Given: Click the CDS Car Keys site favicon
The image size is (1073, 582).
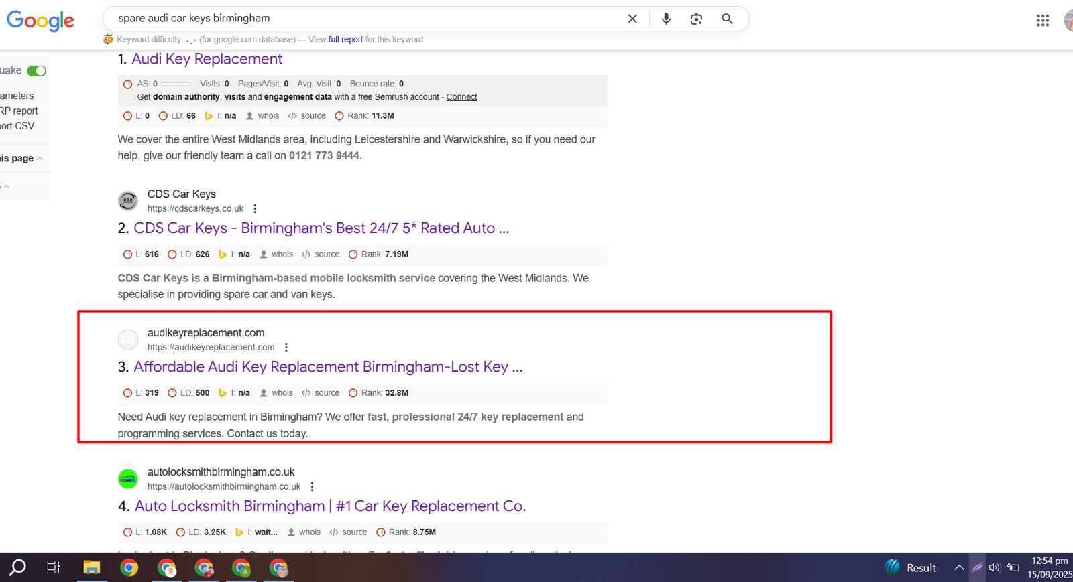Looking at the screenshot, I should point(128,201).
